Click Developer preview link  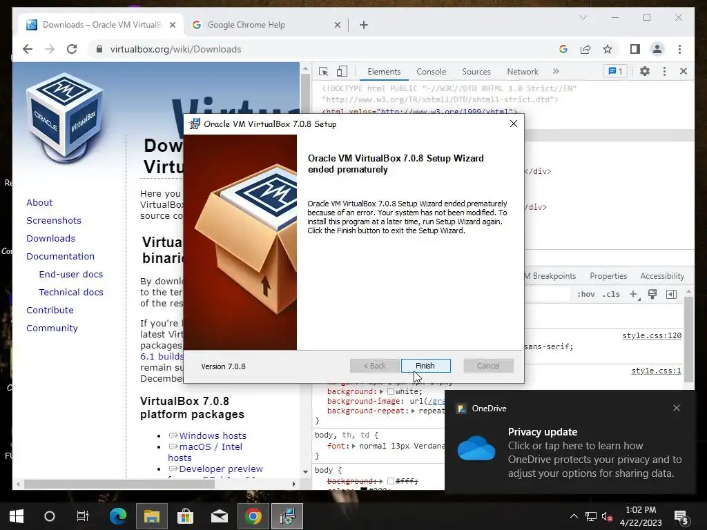coord(220,469)
